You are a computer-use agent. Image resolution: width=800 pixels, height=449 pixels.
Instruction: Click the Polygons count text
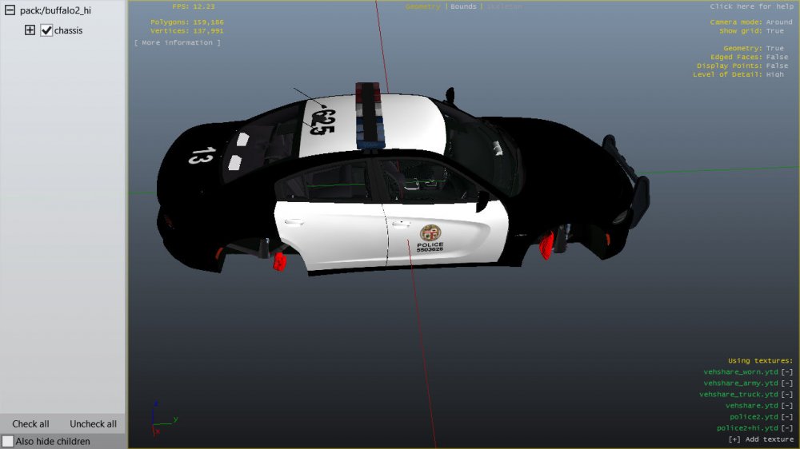[x=186, y=22]
